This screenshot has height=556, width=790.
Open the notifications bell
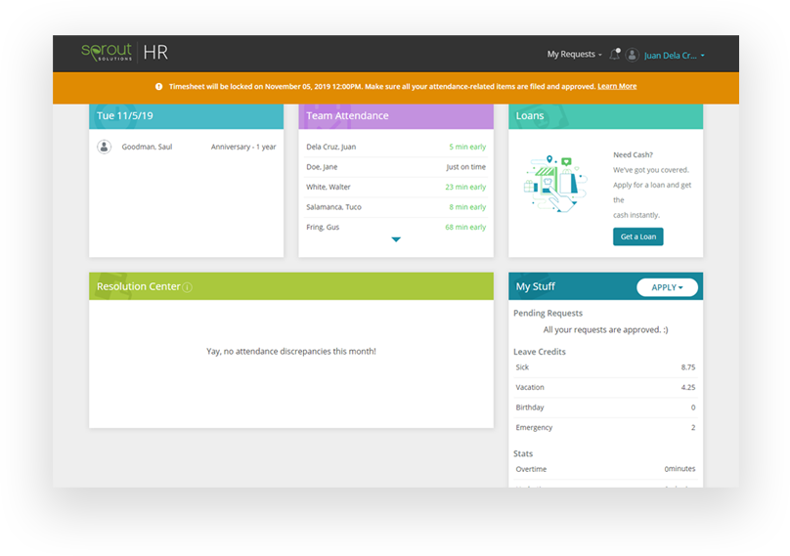[615, 55]
